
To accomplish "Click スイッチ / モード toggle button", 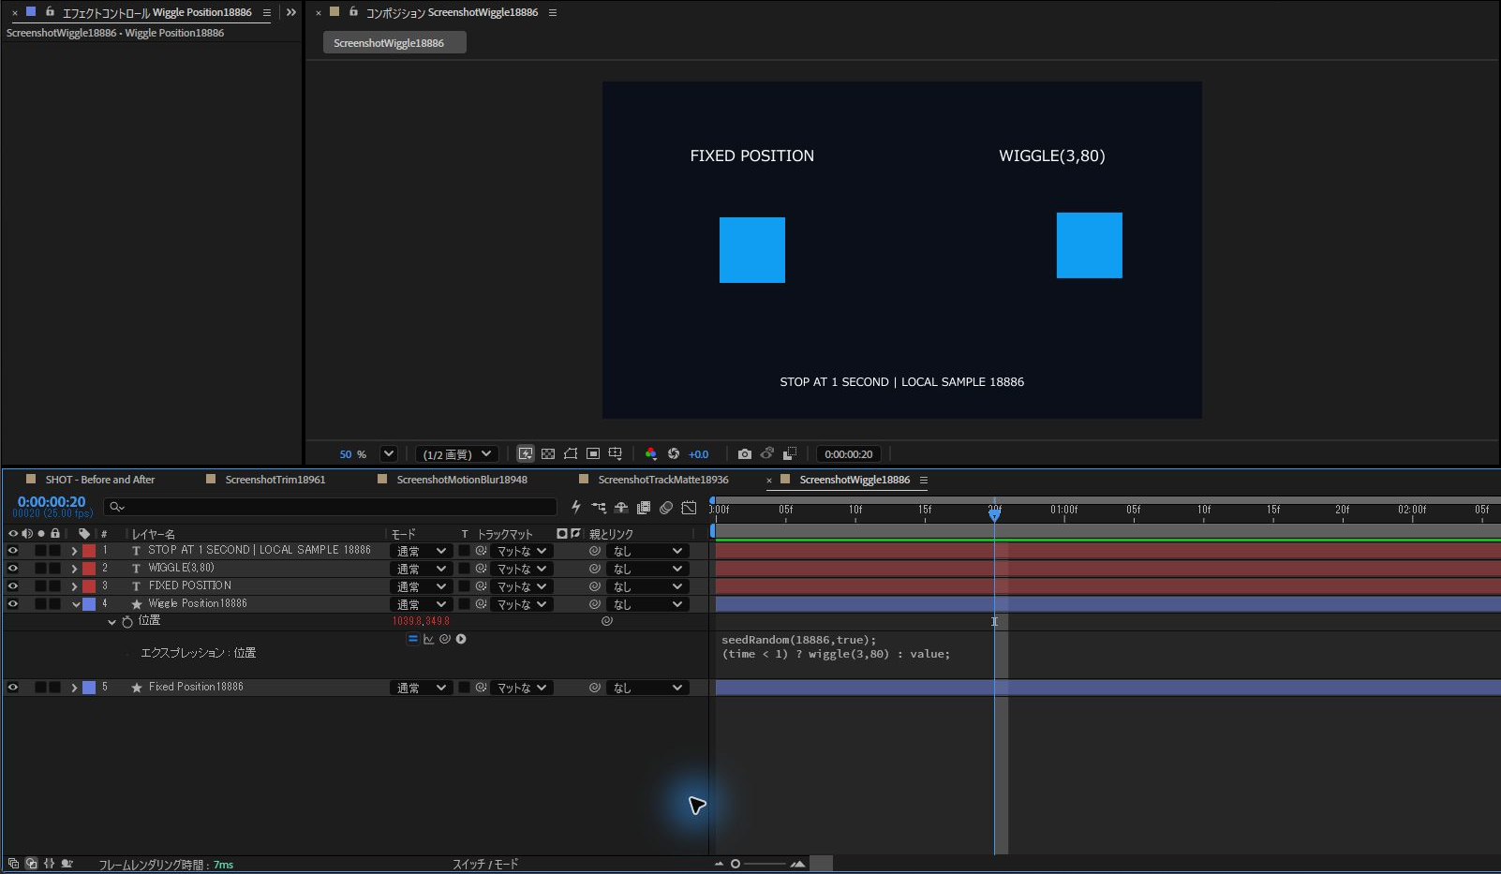I will (x=485, y=864).
